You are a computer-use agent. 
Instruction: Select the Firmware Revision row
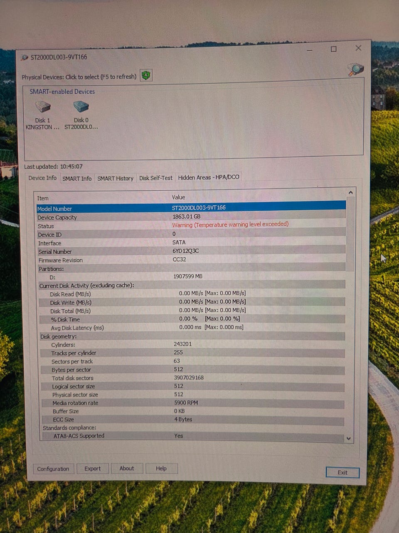191,260
